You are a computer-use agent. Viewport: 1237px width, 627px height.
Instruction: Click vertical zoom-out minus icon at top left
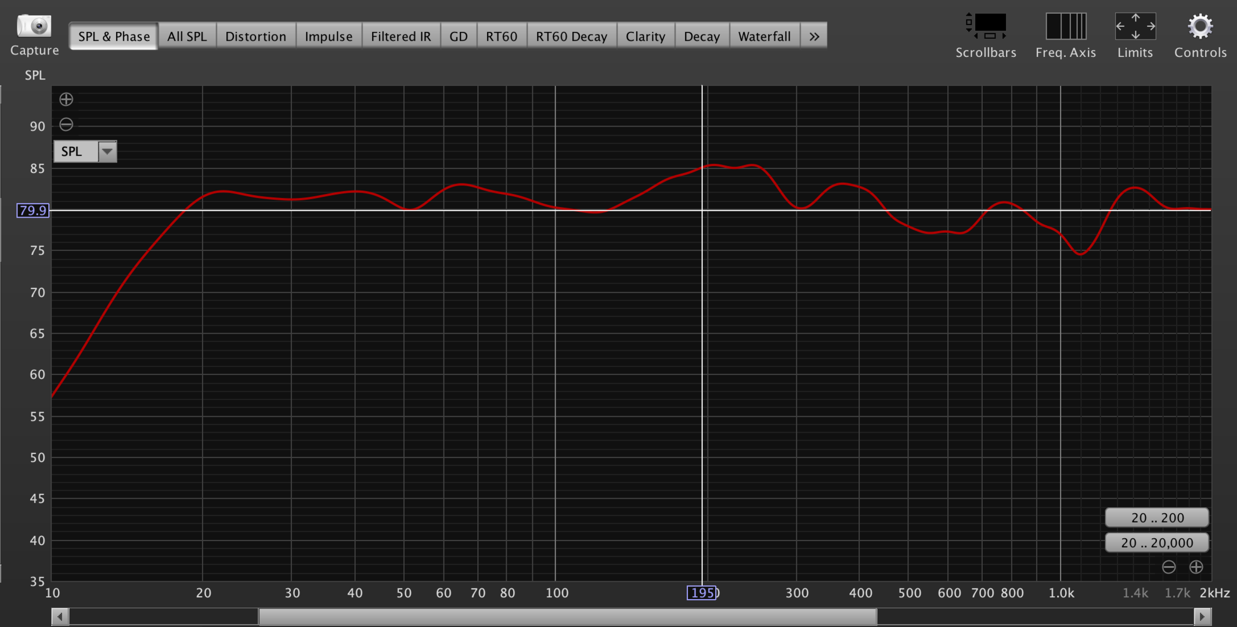(x=66, y=124)
